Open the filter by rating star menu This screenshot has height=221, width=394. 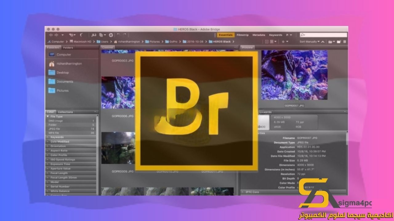point(285,41)
